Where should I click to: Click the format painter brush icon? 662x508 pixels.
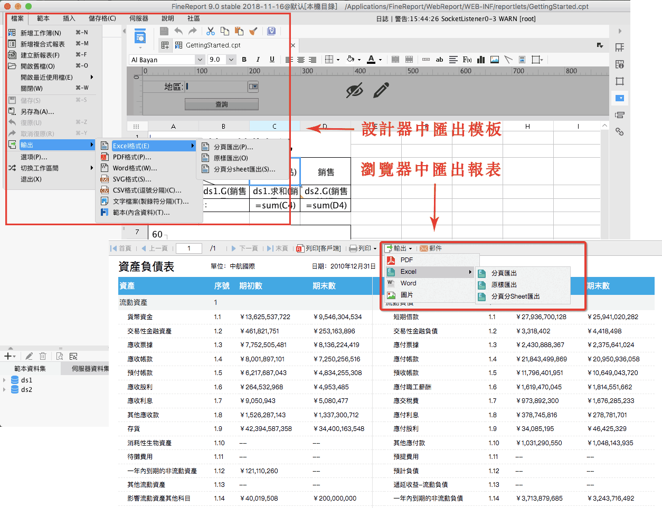click(x=253, y=31)
